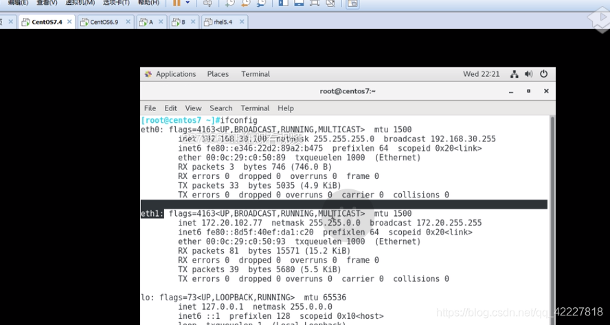Show the library sidebar view icon

point(283,3)
